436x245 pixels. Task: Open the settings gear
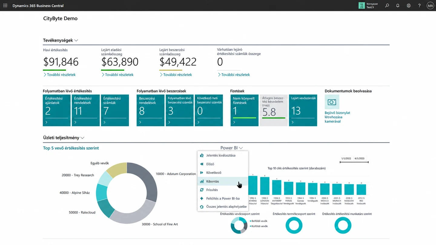coord(409,5)
